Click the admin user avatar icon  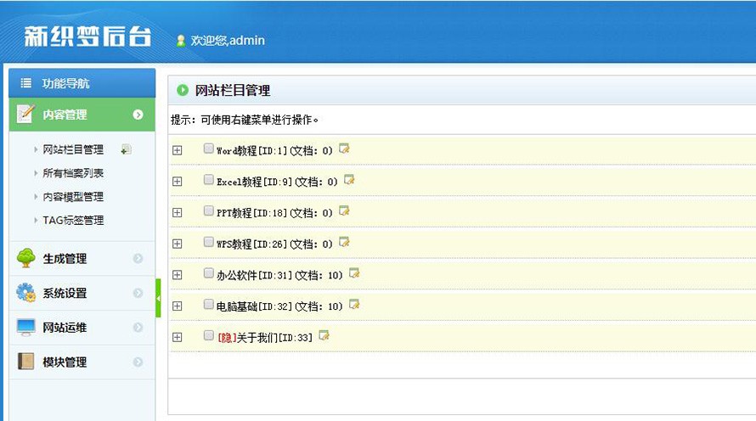tap(181, 41)
